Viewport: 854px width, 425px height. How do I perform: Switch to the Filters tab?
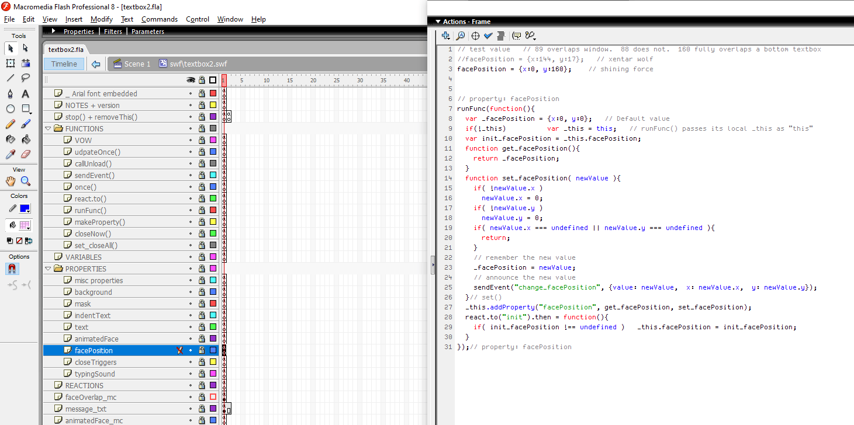(x=113, y=32)
